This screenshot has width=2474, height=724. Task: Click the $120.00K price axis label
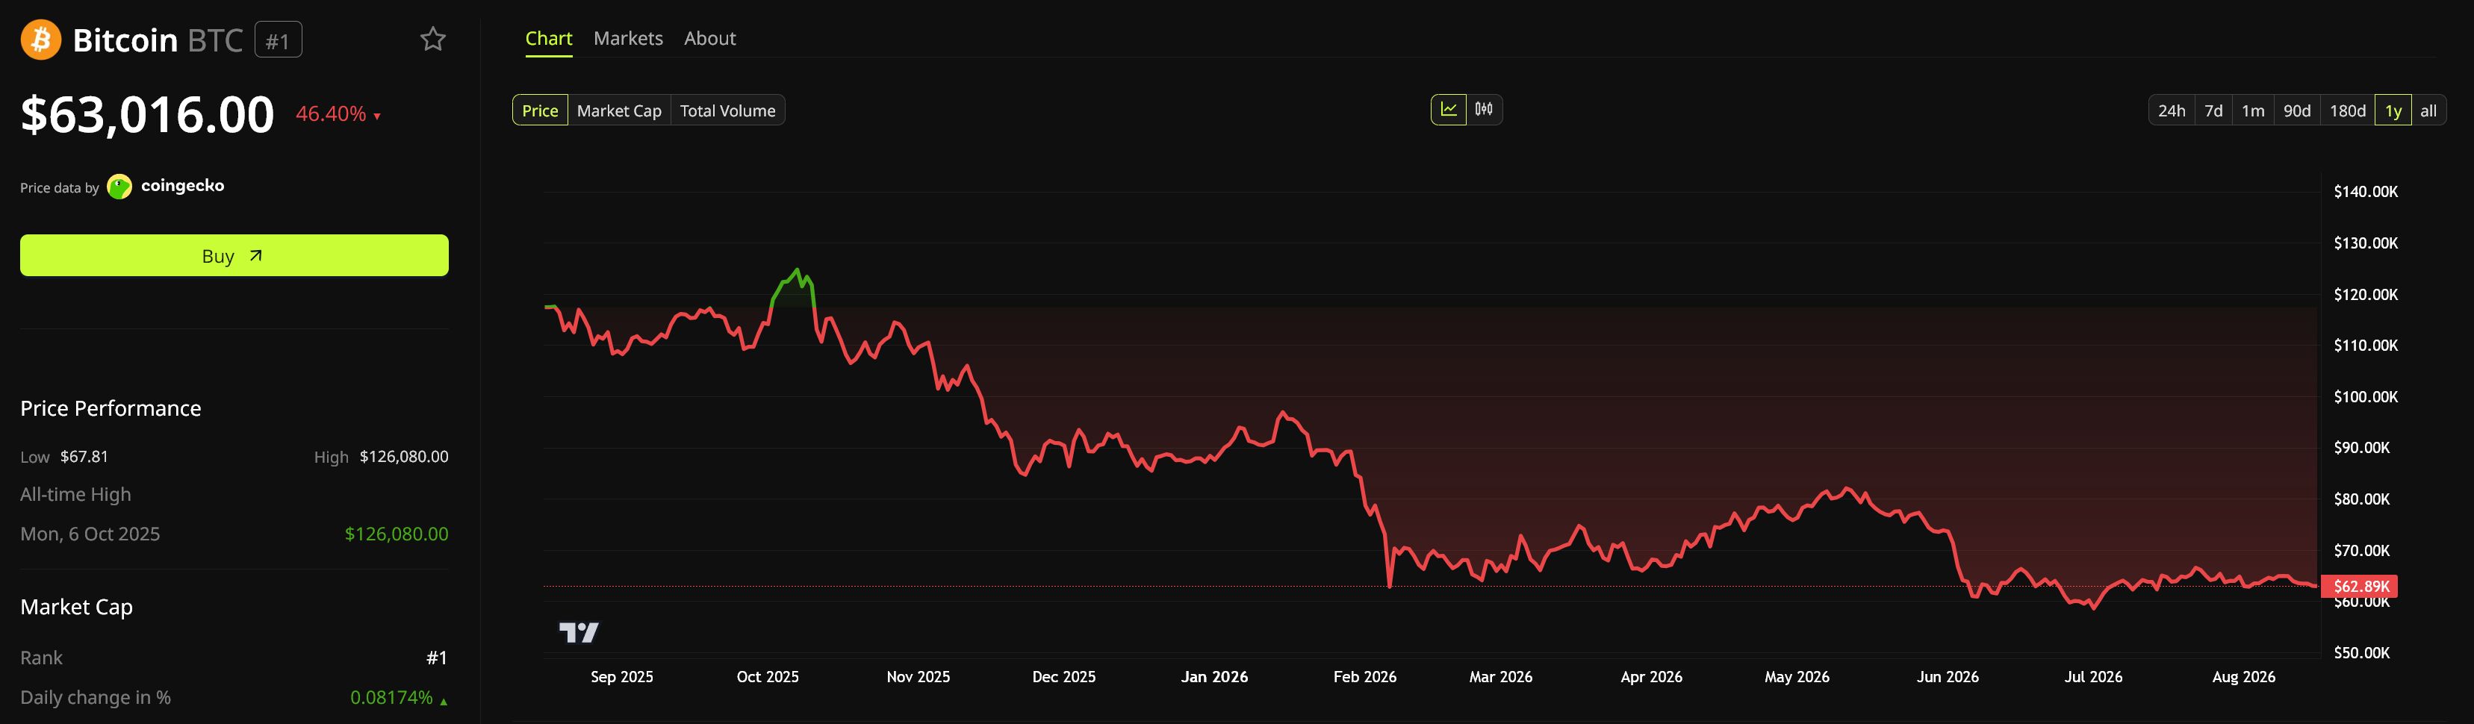pos(2366,295)
